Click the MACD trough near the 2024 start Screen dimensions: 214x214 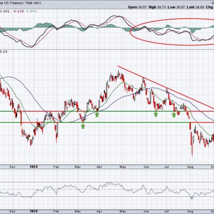click(x=30, y=47)
